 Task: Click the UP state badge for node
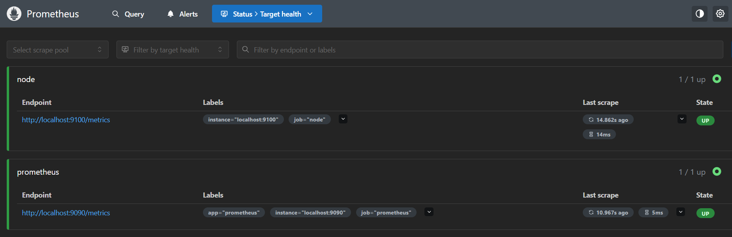[x=706, y=121]
